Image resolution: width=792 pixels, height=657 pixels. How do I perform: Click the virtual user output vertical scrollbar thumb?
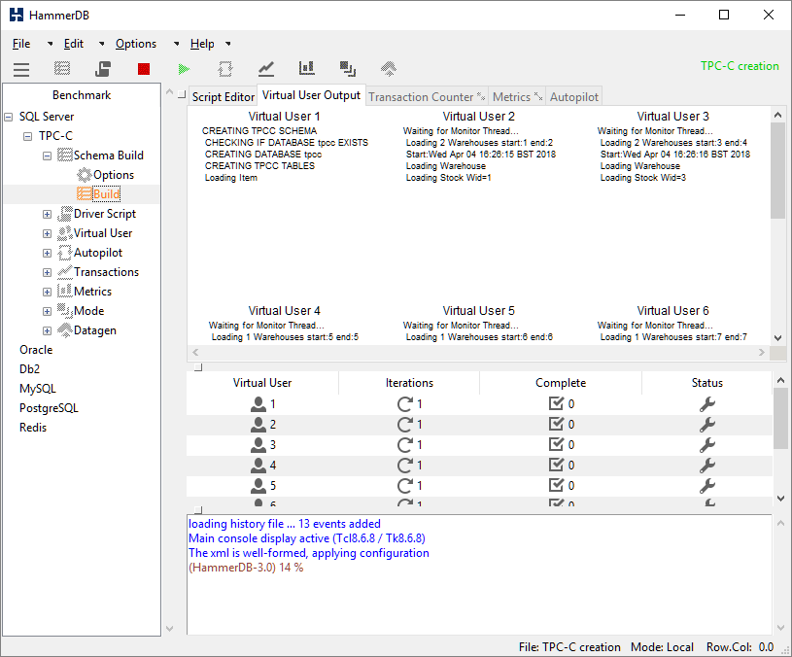(777, 170)
